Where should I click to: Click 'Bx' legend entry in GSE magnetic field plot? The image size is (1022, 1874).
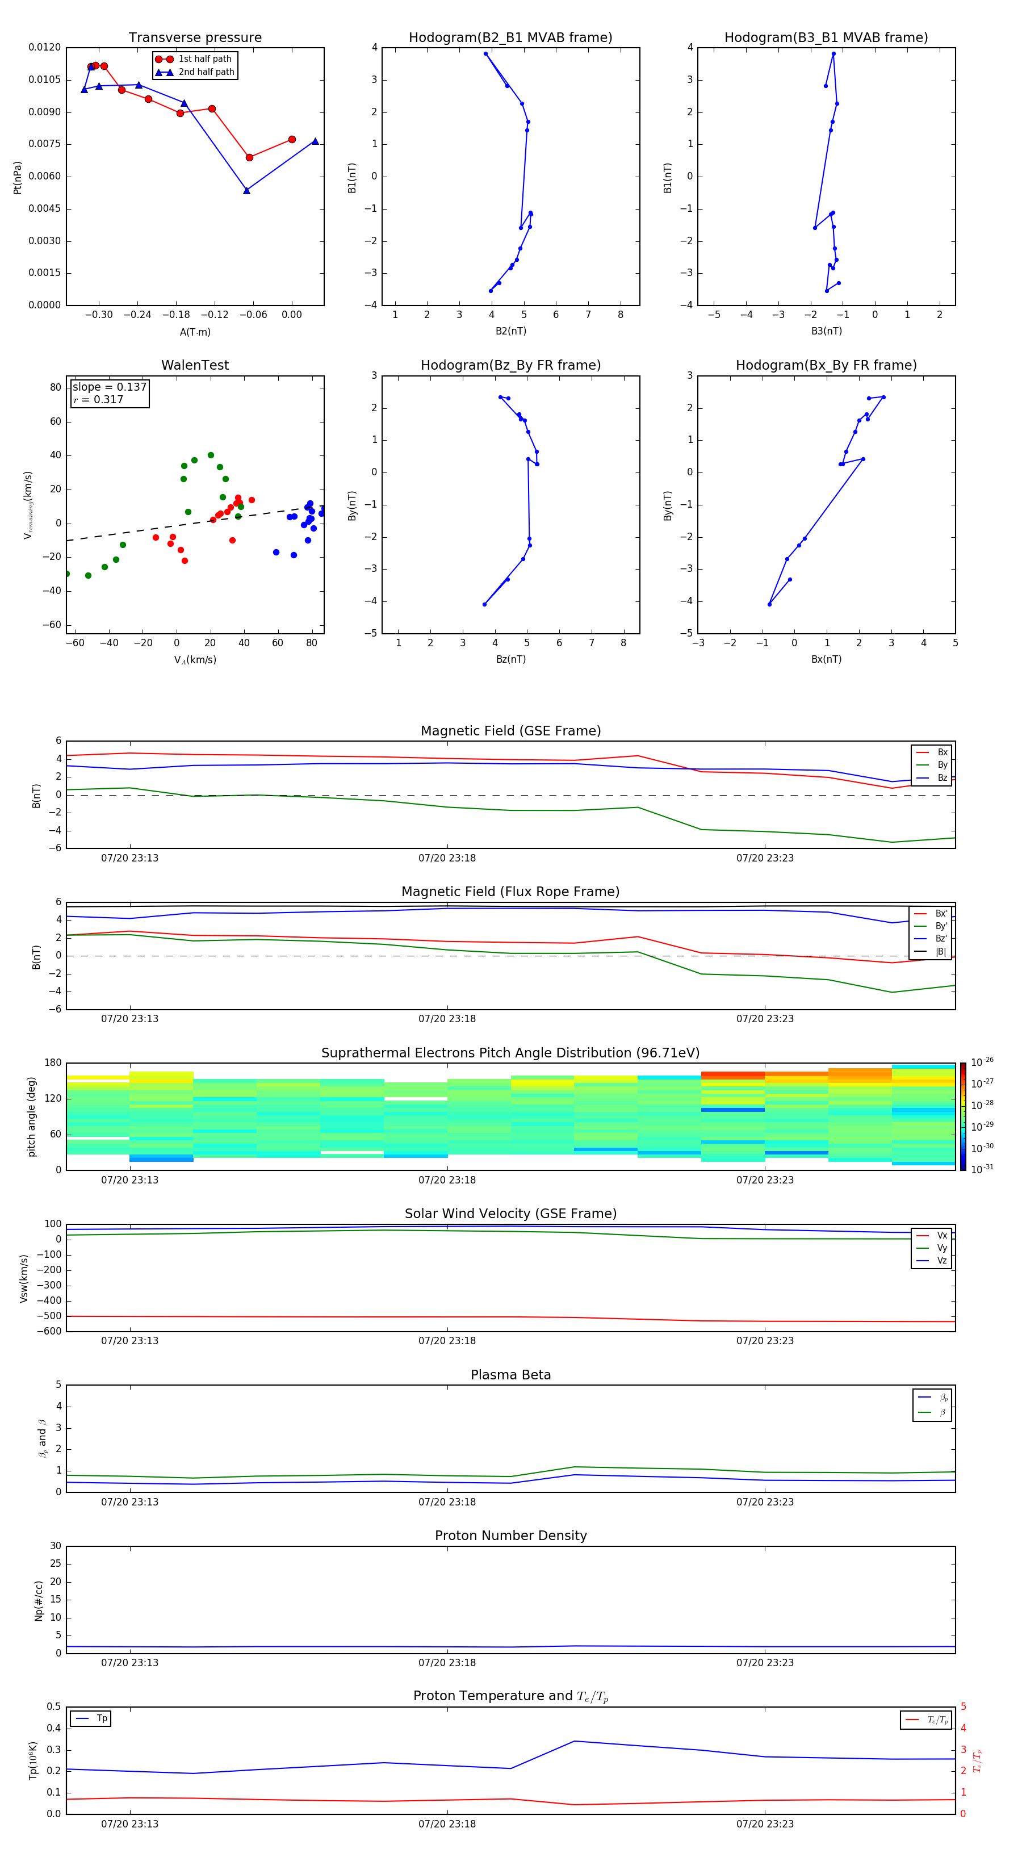point(932,752)
